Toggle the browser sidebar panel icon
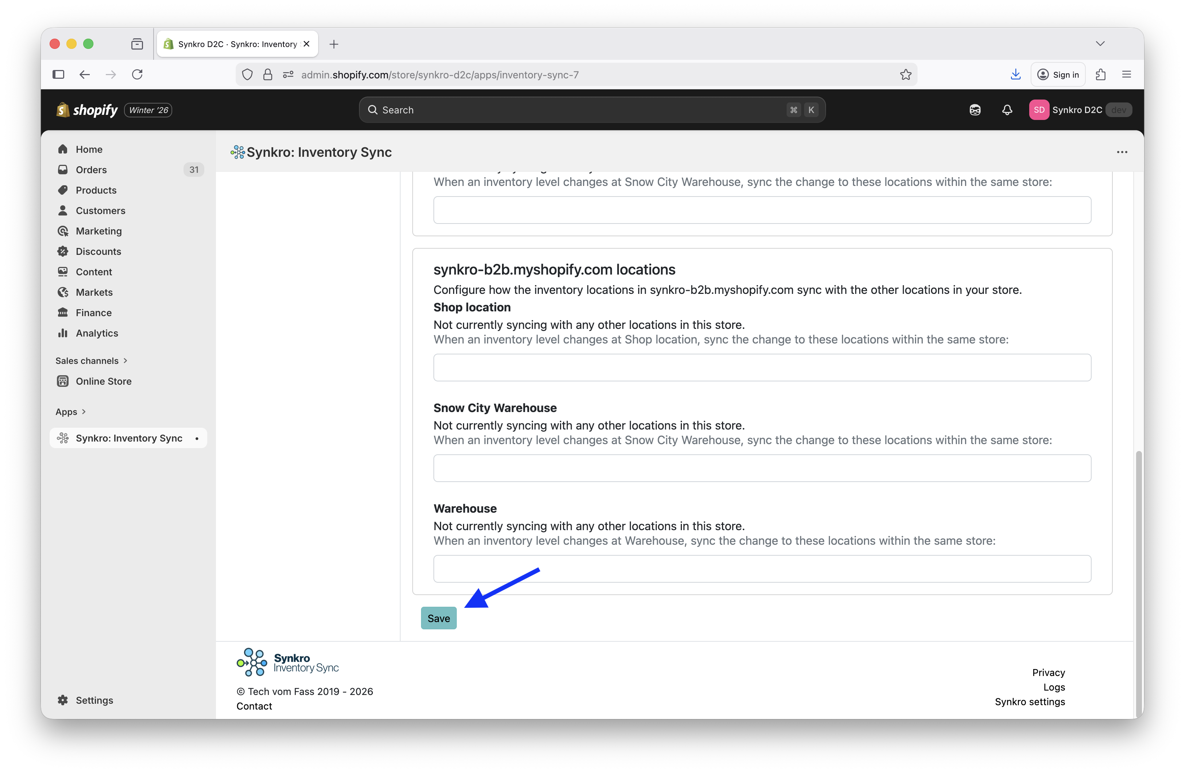 point(58,75)
